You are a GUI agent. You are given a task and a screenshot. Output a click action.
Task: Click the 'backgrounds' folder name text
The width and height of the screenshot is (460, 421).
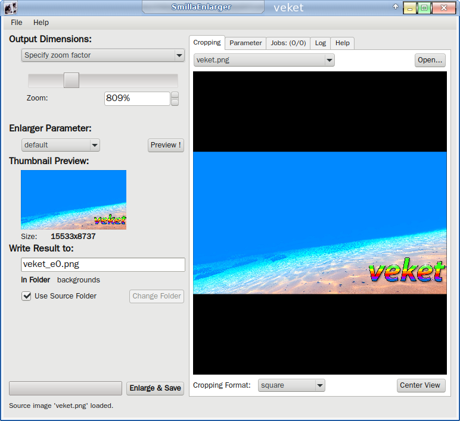[x=78, y=280]
